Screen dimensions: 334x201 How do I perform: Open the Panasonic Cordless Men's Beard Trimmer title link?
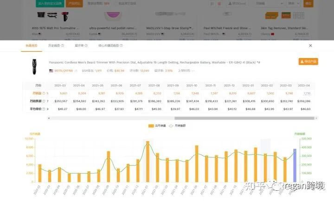(x=154, y=63)
